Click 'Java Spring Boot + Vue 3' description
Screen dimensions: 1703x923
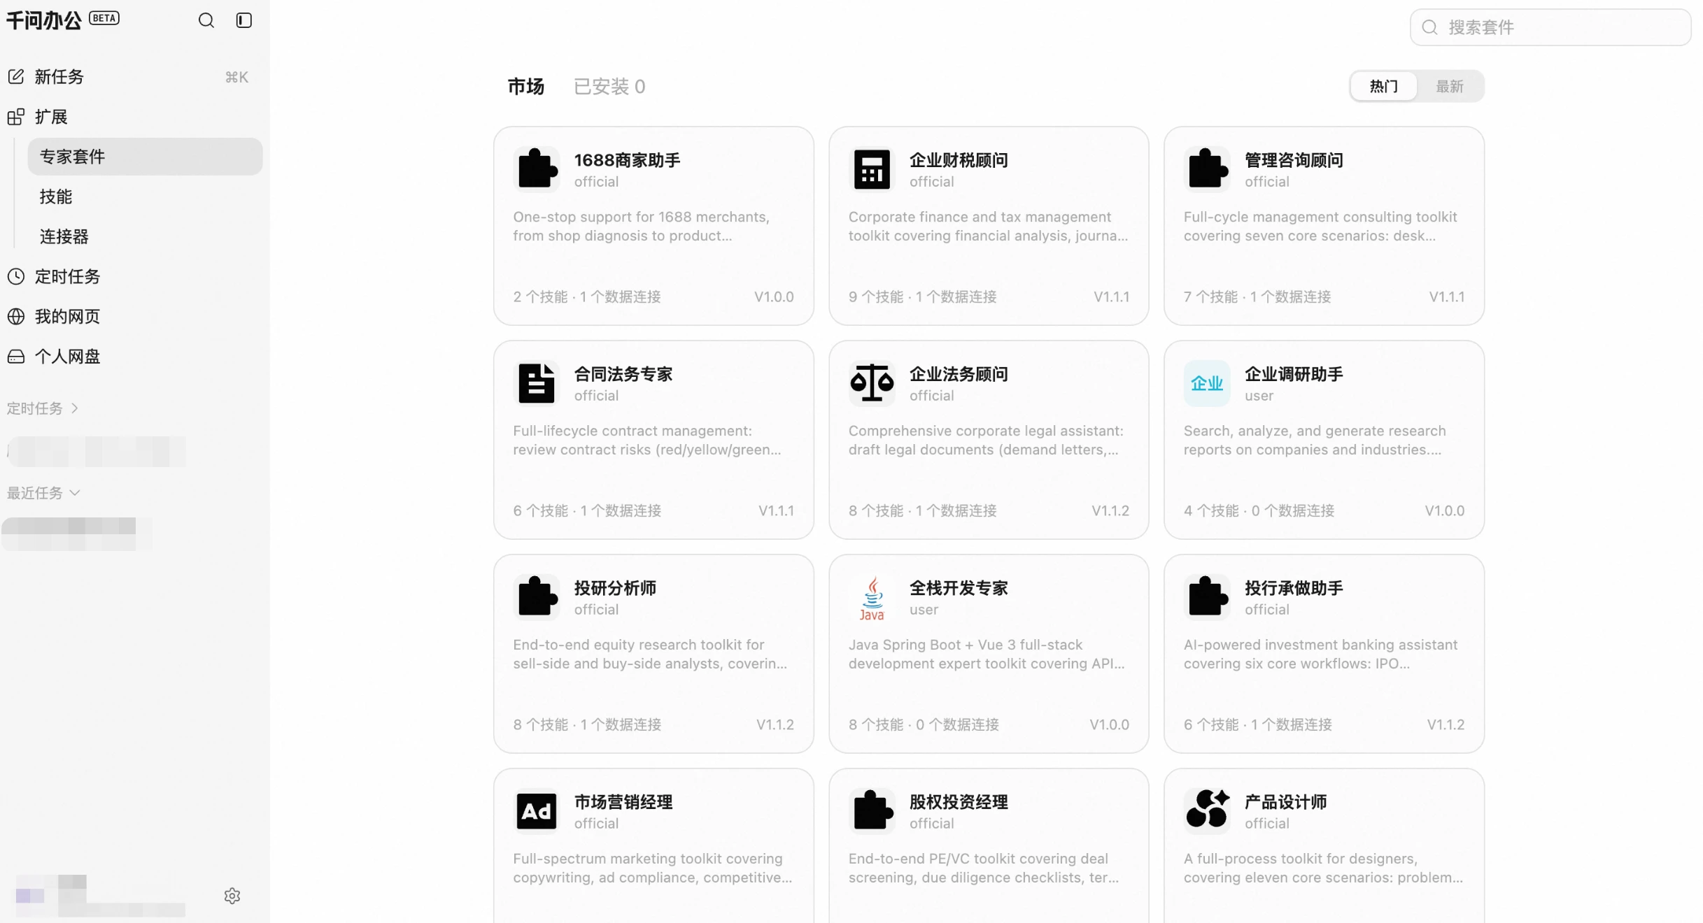tap(987, 654)
